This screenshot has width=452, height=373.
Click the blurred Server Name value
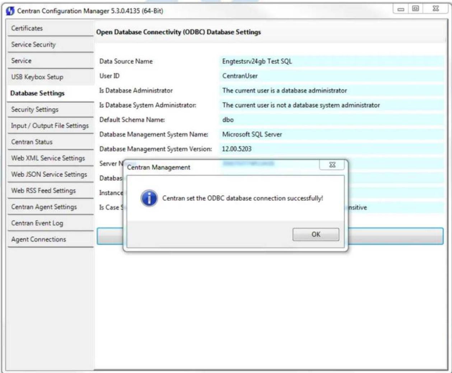click(248, 164)
